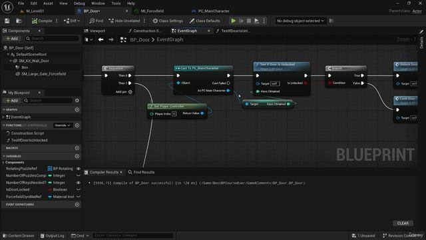The width and height of the screenshot is (426, 240).
Task: Toggle Hide Unrelated nodes
Action: coord(124,21)
